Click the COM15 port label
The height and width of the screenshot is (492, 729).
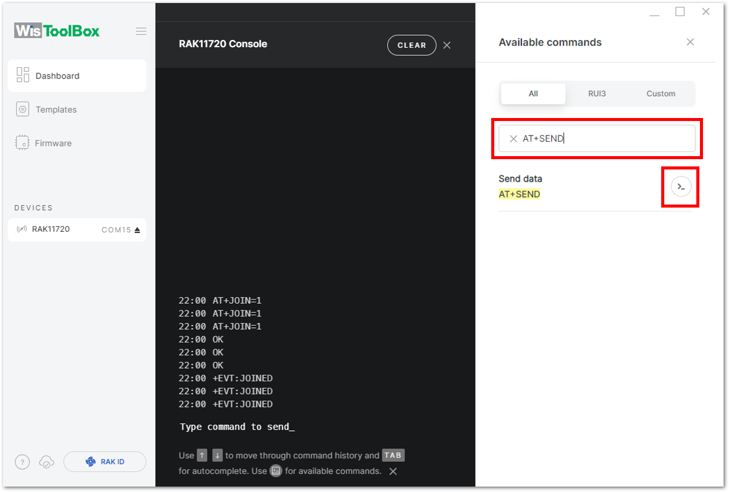pyautogui.click(x=116, y=230)
